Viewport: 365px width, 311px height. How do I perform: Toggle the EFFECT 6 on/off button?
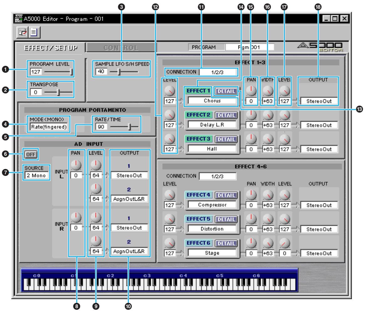[x=198, y=243]
